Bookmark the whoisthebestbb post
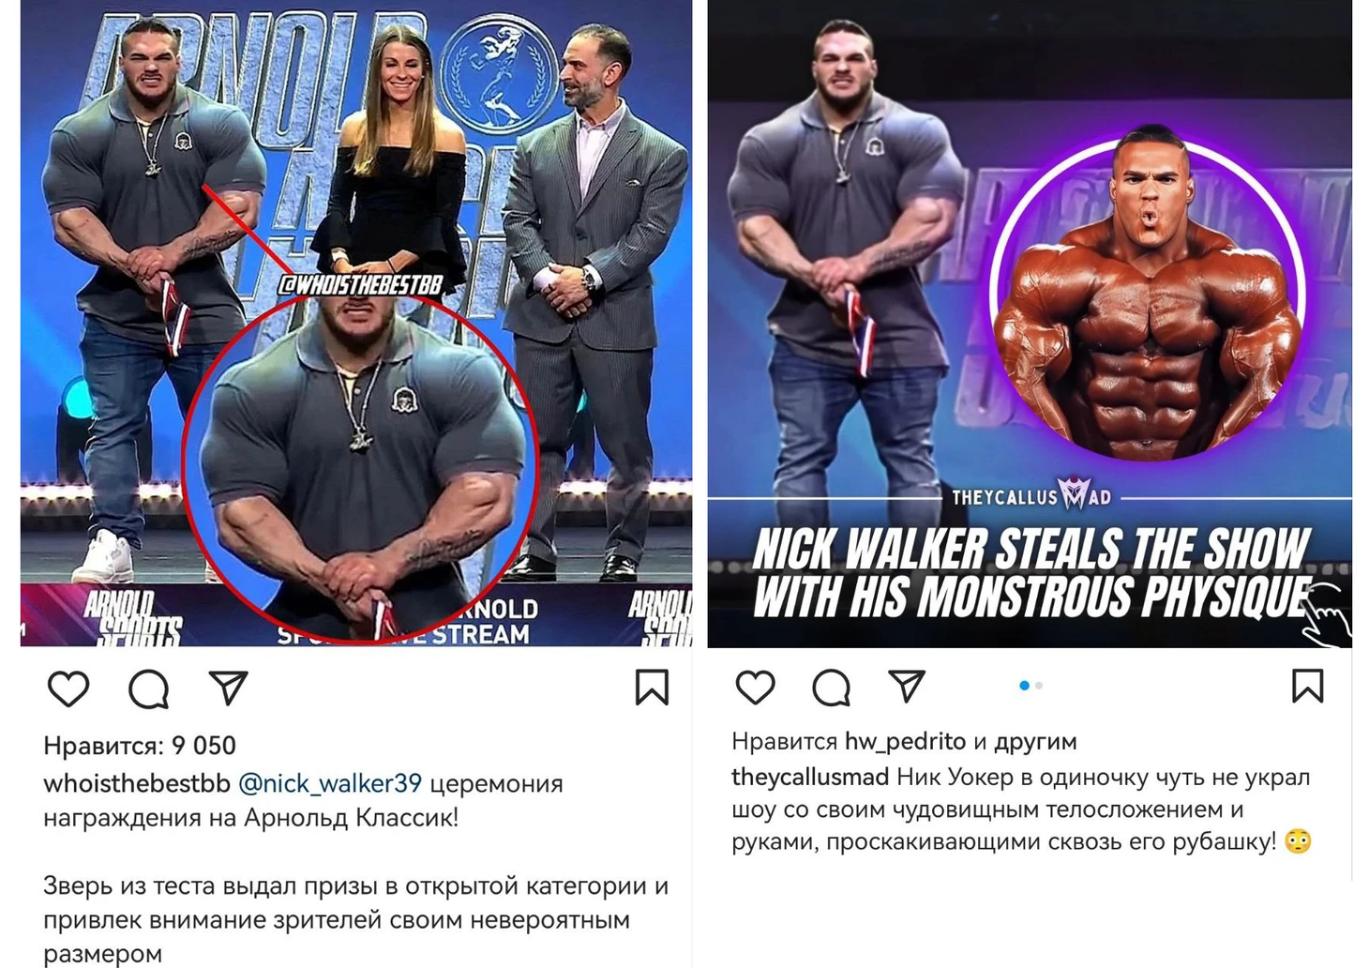Viewport: 1369px width, 968px height. pos(652,688)
